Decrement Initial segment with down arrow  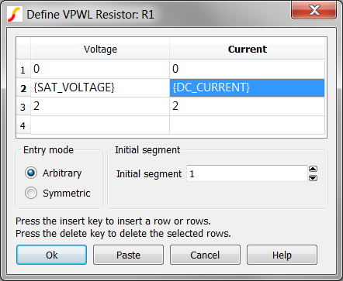pyautogui.click(x=313, y=178)
